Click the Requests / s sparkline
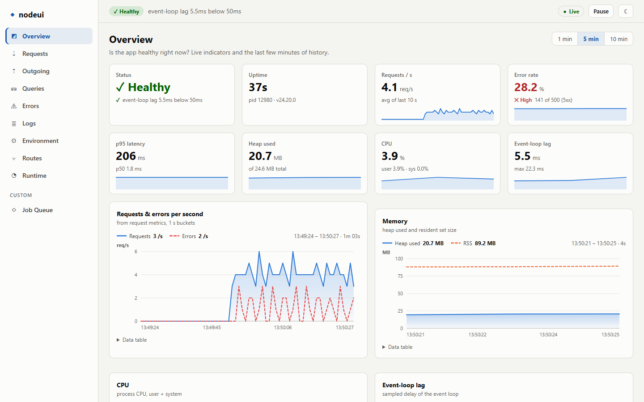Viewport: 644px width, 402px height. coord(437,114)
